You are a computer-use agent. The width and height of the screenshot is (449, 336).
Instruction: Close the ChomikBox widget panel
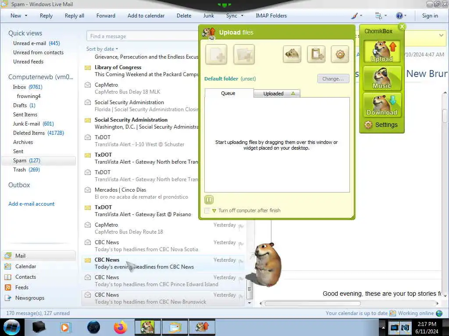click(402, 26)
